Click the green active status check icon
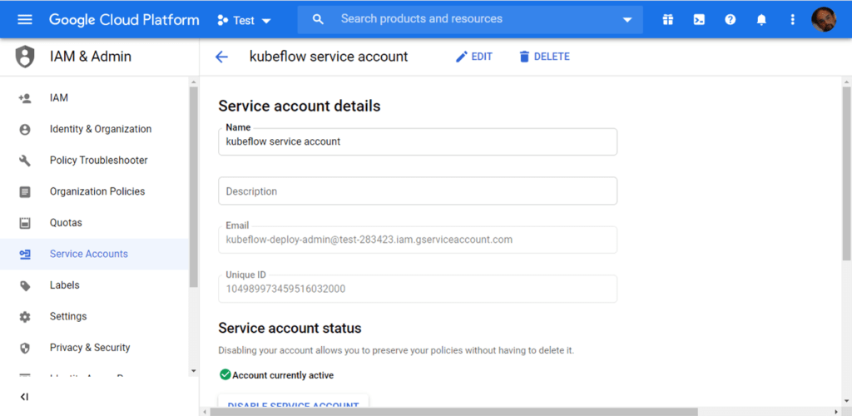Image resolution: width=852 pixels, height=416 pixels. tap(225, 374)
